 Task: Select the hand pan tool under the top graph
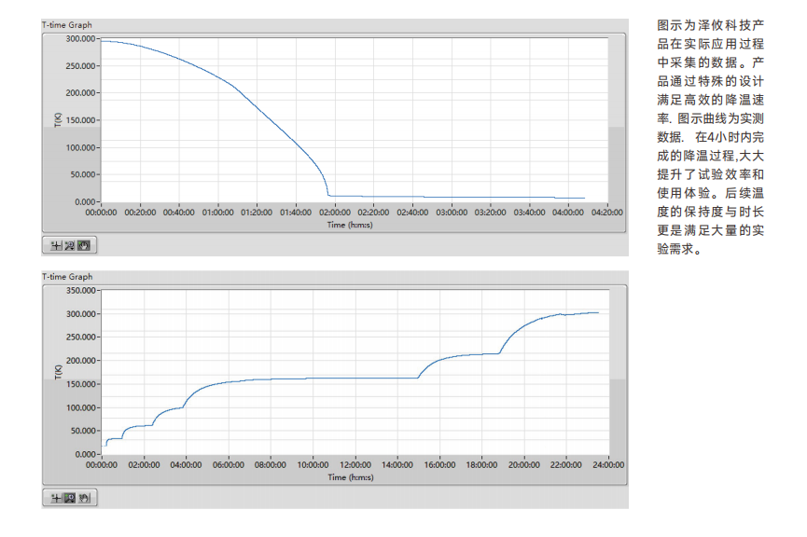coord(83,245)
